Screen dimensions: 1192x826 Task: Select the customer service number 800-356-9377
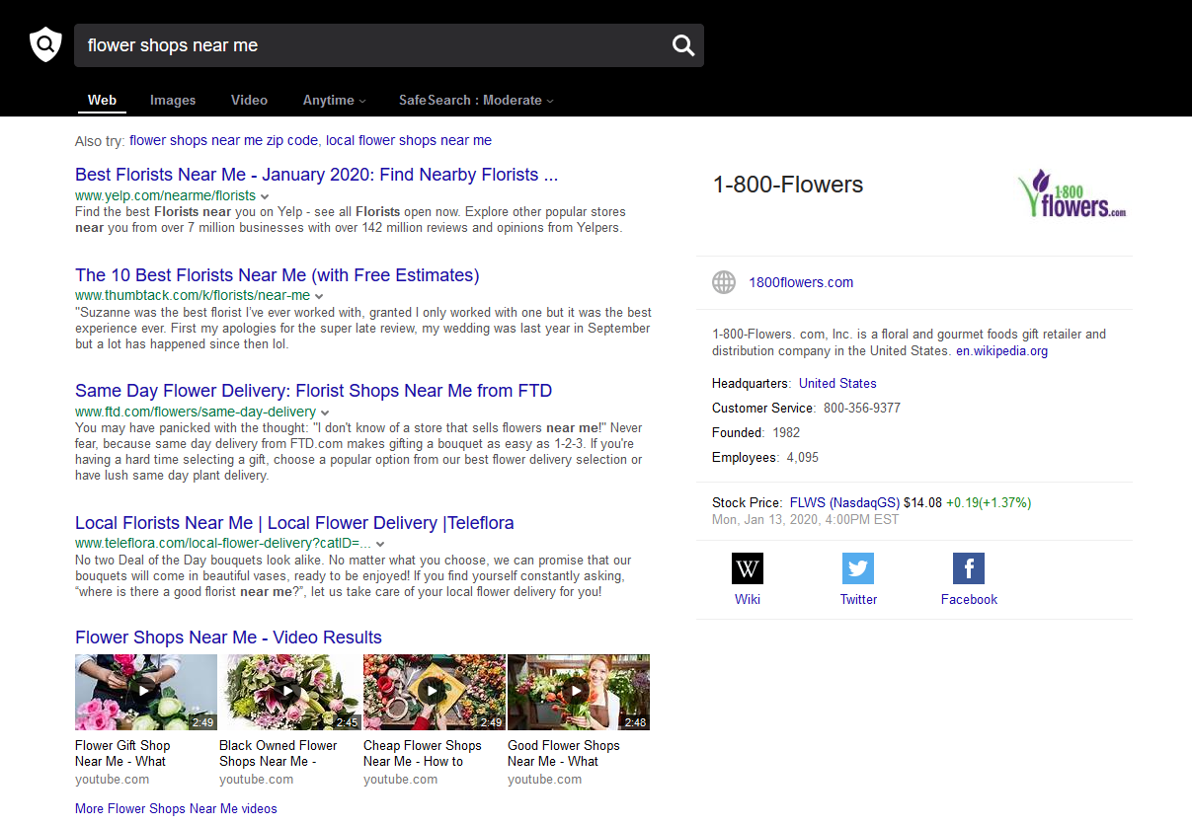(862, 408)
